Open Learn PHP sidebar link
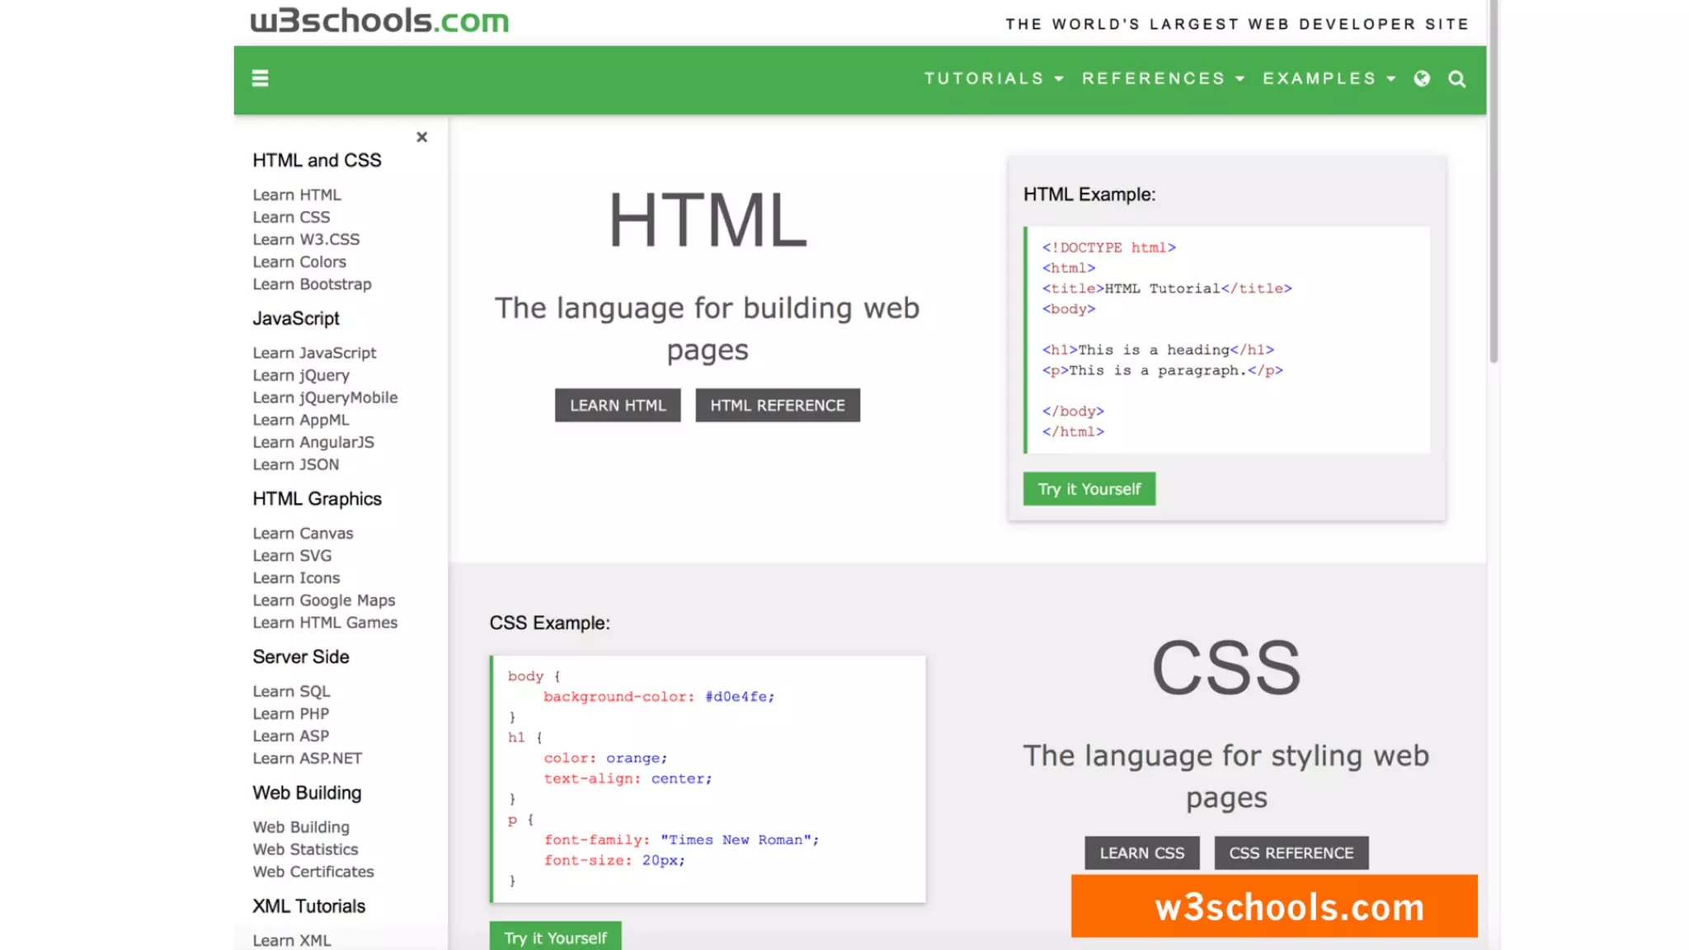1689x950 pixels. [x=290, y=713]
